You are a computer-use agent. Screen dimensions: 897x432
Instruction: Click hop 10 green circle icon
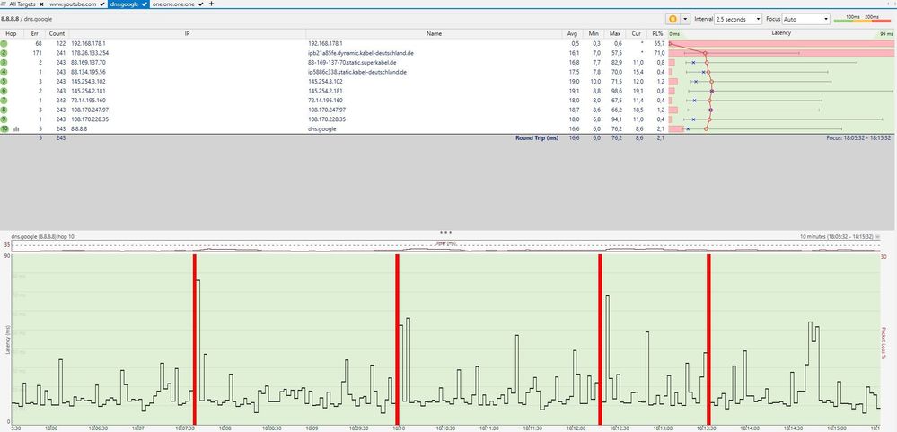click(x=4, y=128)
